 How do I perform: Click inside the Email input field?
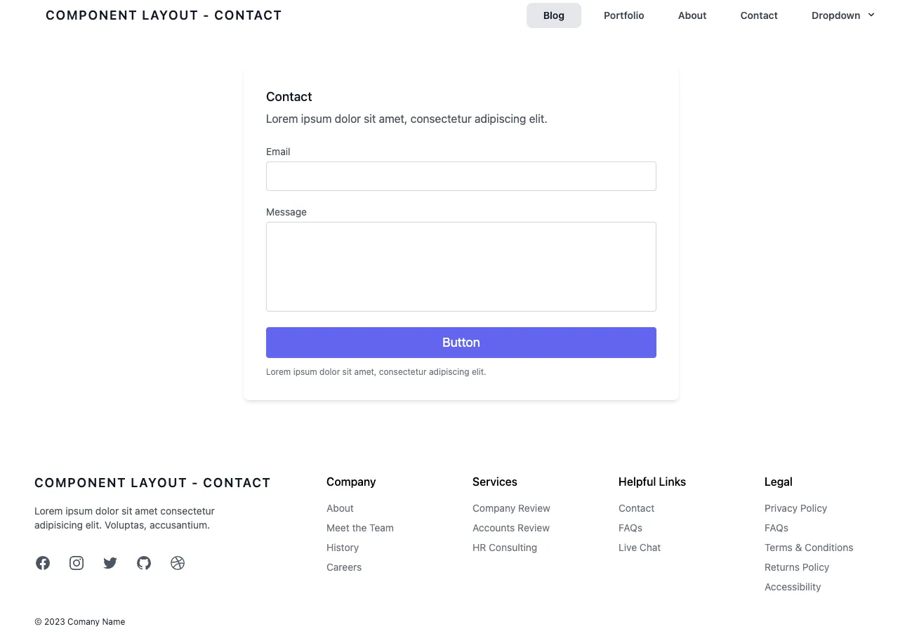pos(461,176)
